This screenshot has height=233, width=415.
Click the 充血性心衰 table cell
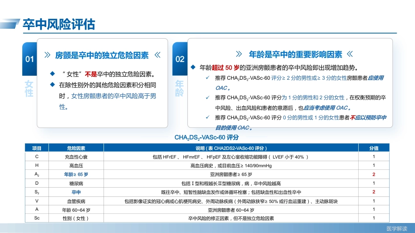point(76,157)
